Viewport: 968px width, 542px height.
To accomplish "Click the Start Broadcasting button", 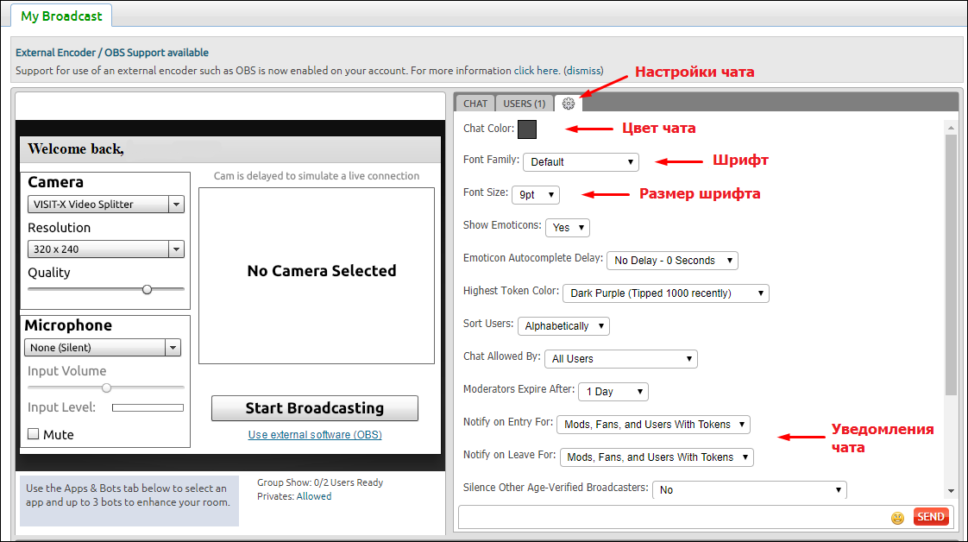I will pos(314,408).
